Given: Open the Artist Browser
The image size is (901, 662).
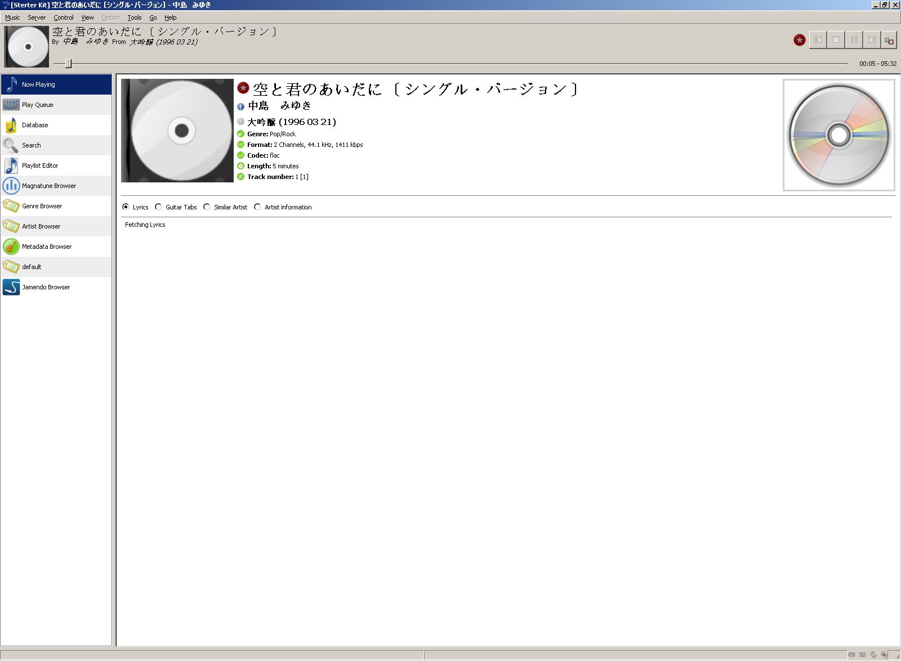Looking at the screenshot, I should coord(56,226).
